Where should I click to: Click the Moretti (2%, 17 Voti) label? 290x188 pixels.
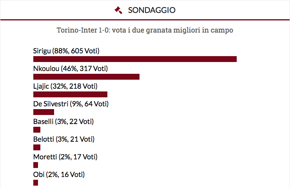[65, 157]
